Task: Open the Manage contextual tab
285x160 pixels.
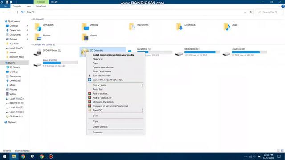Action: (41, 2)
